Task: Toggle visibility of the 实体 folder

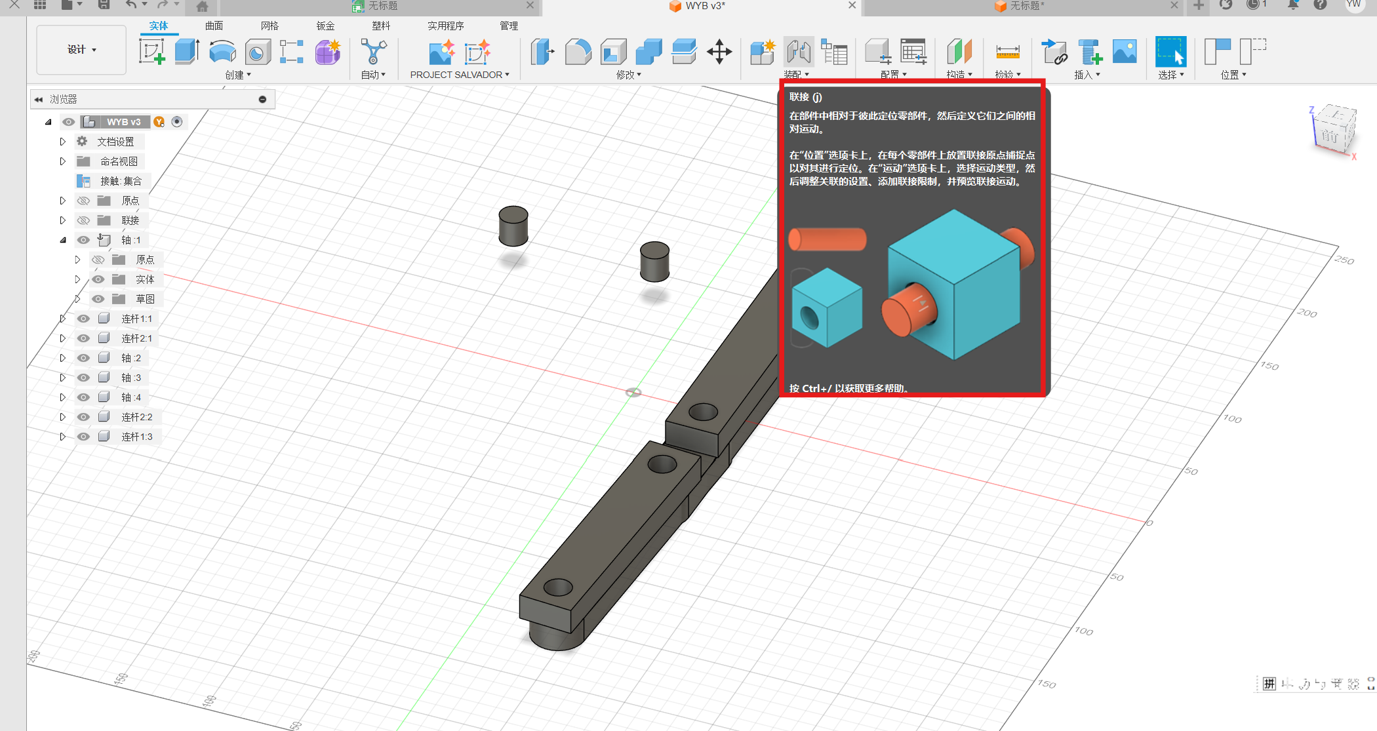Action: [x=98, y=279]
